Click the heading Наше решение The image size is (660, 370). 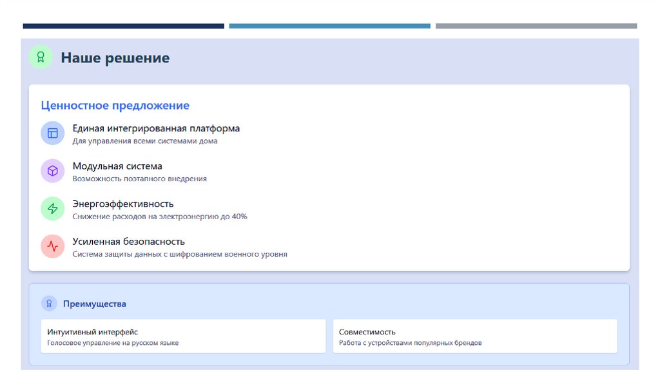pyautogui.click(x=115, y=57)
